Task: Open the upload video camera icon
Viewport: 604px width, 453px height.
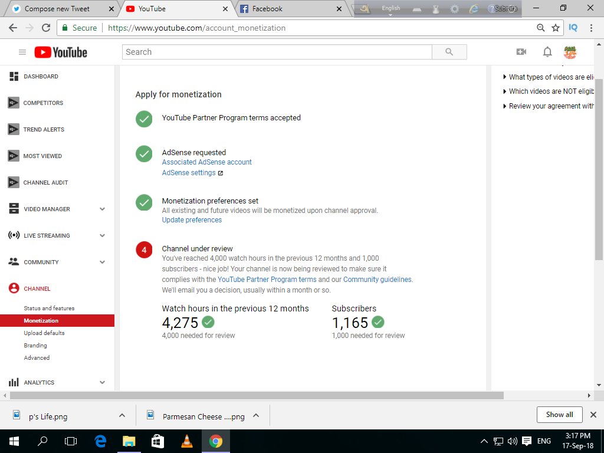Action: [521, 52]
